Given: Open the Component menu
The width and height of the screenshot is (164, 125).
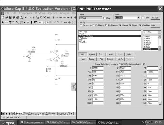Looking at the screenshot, I should 26,13.
